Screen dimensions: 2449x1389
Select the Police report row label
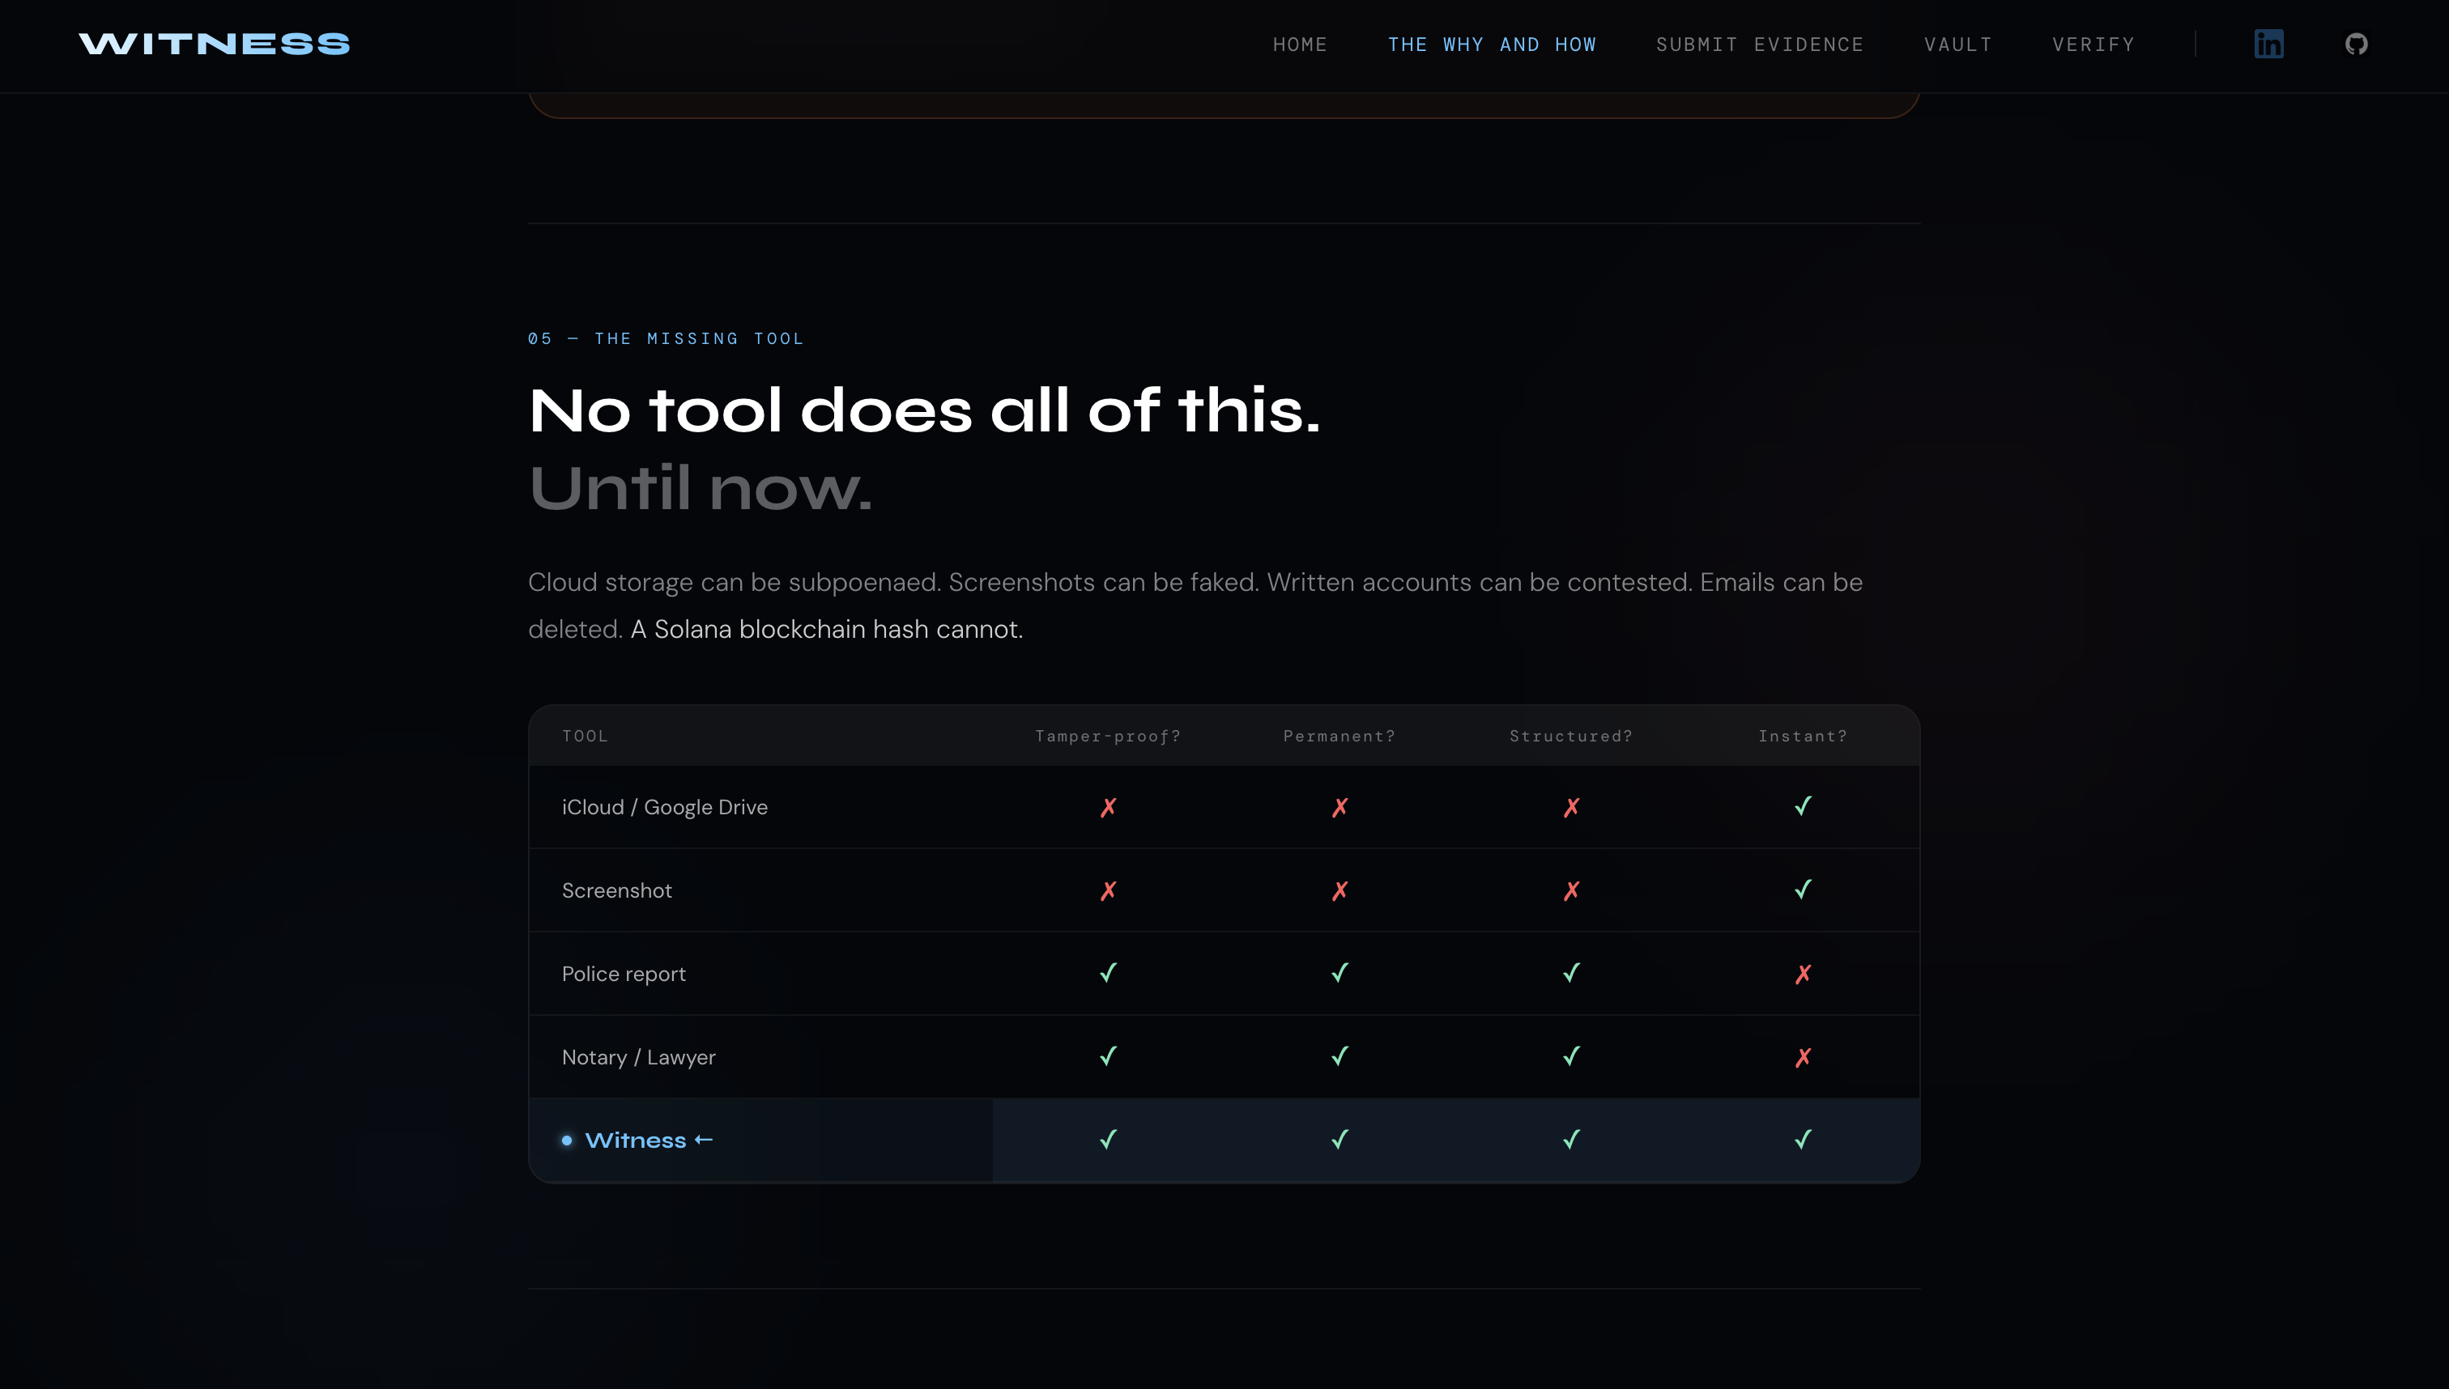coord(624,974)
